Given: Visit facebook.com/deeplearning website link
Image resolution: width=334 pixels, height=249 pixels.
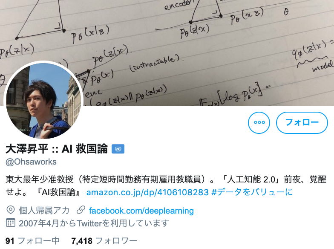Looking at the screenshot, I should pos(141,211).
